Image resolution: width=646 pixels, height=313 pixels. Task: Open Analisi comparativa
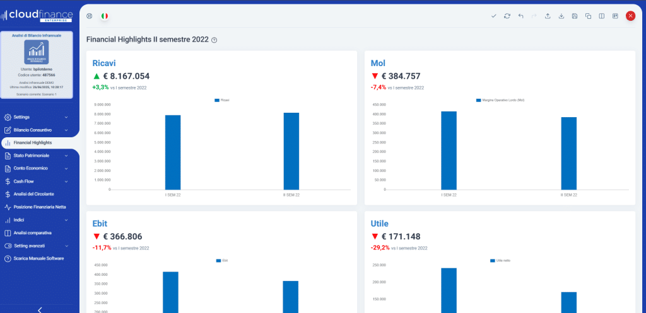[x=33, y=233]
